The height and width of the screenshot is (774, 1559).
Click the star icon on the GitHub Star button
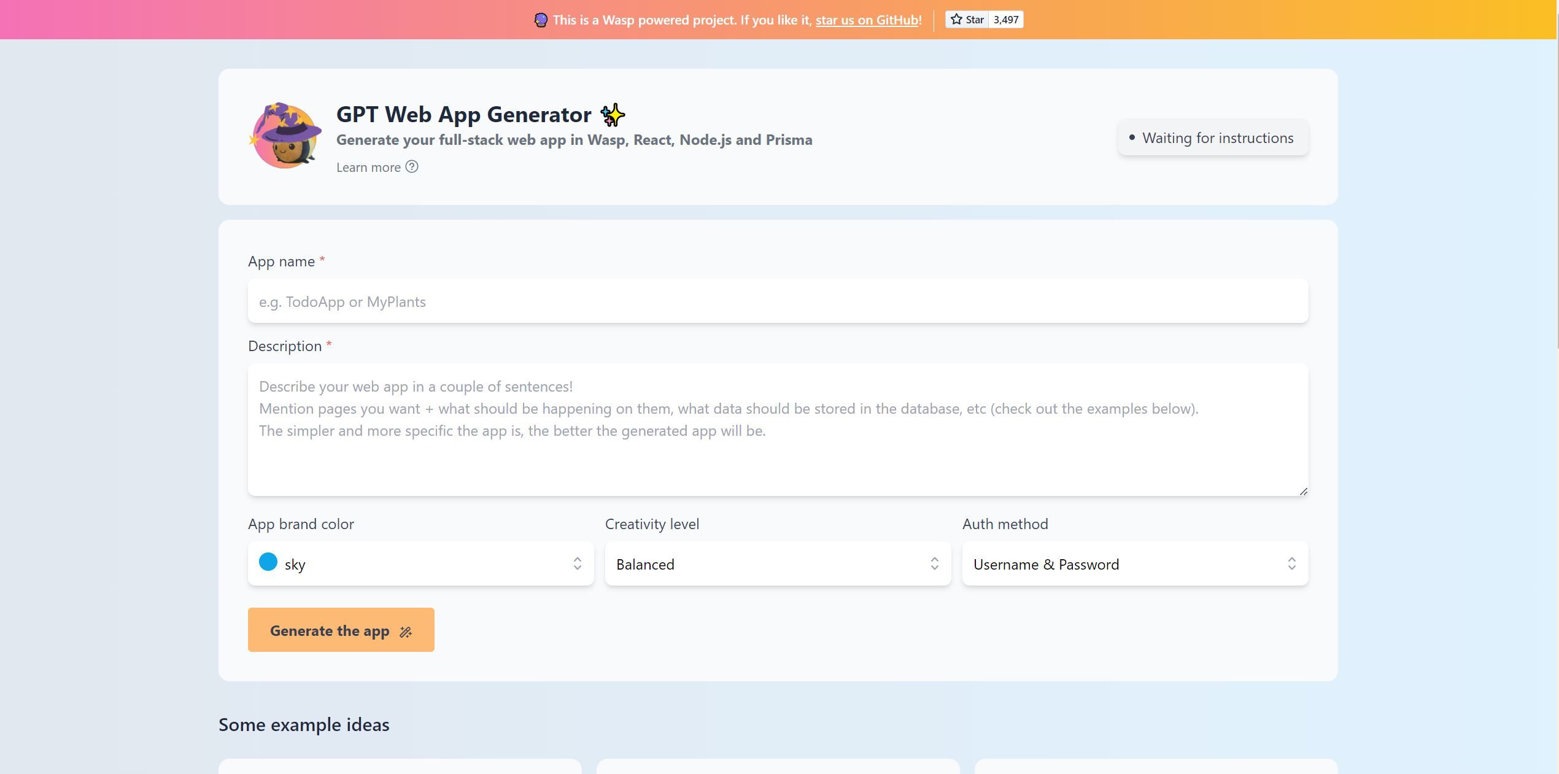click(x=956, y=19)
